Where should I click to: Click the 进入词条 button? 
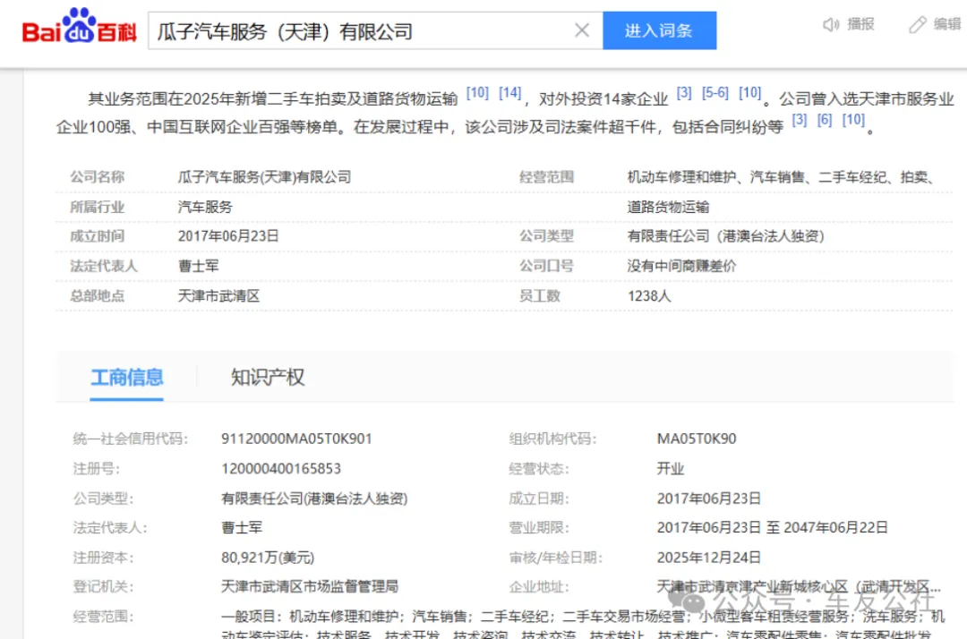tap(659, 30)
